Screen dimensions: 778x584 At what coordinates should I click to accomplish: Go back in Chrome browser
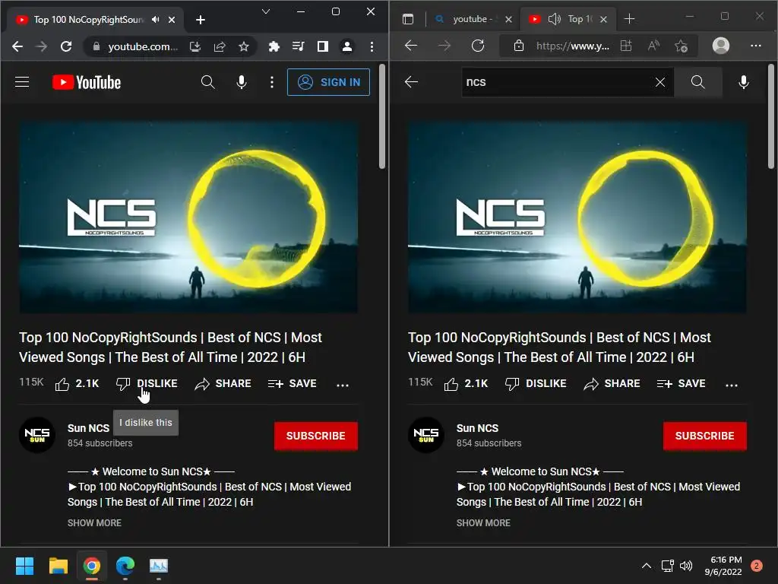click(x=17, y=46)
